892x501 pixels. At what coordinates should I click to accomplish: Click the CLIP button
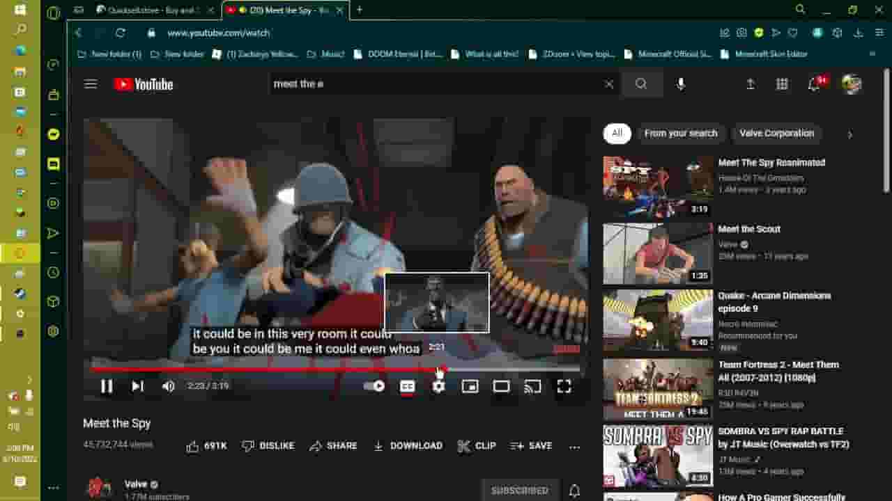tap(477, 446)
